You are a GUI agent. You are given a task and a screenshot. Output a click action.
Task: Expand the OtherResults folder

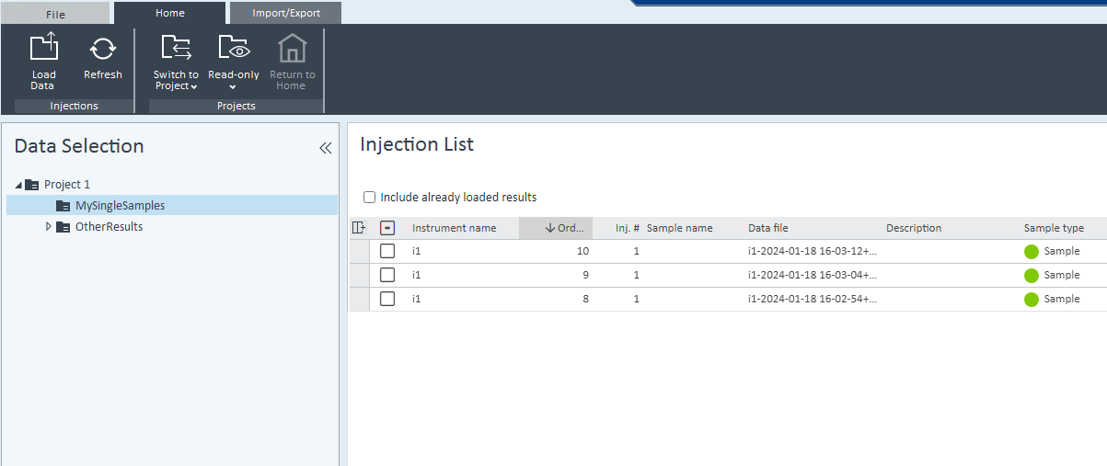pyautogui.click(x=49, y=226)
